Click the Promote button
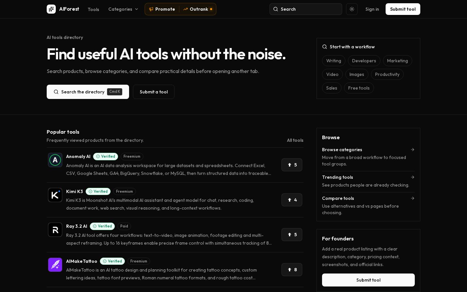Viewport: 467px width, 292px height. click(162, 9)
